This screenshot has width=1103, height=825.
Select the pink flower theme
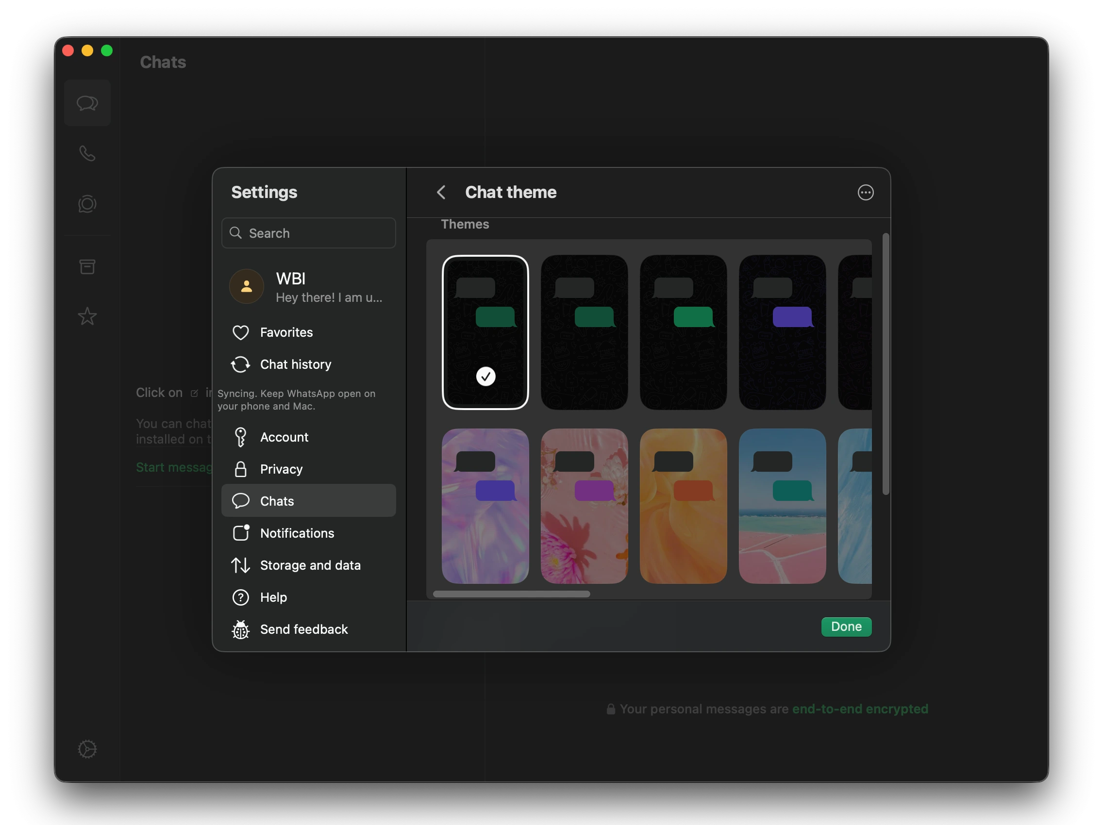[x=585, y=506]
